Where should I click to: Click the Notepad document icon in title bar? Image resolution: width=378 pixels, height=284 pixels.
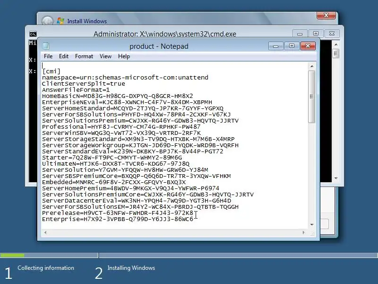[x=46, y=46]
